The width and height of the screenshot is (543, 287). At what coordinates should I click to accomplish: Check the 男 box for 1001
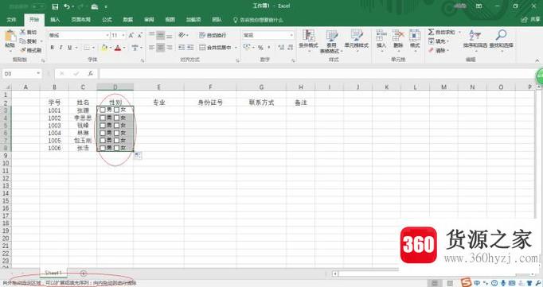103,110
